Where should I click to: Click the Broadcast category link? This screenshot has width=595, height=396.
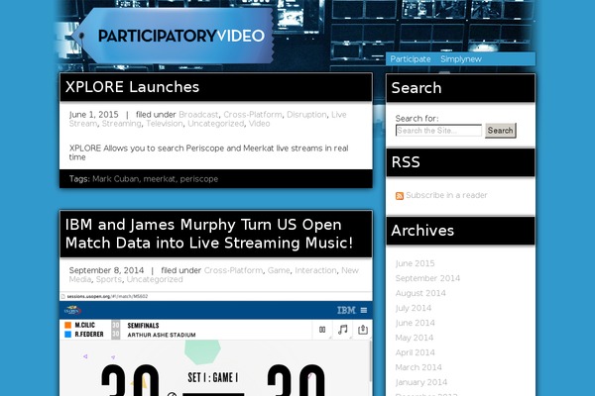point(198,115)
